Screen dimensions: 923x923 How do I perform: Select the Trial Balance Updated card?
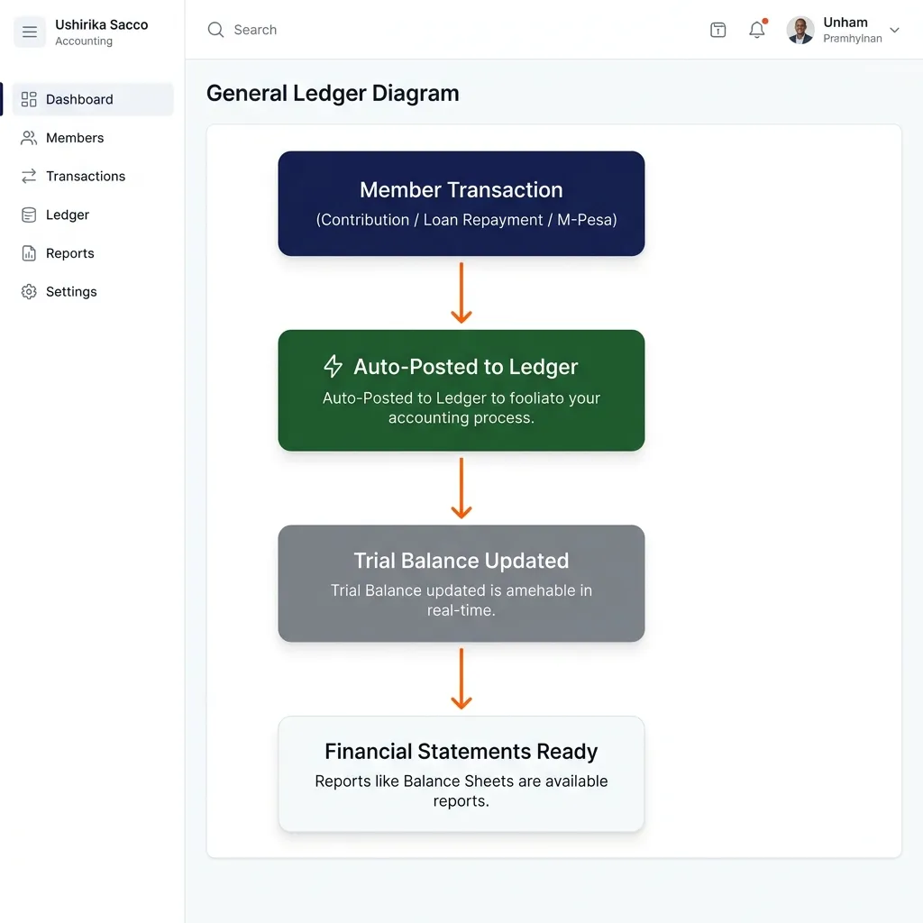[461, 583]
